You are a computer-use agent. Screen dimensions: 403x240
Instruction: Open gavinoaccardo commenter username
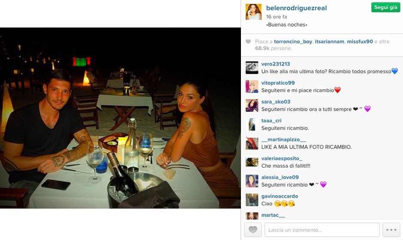pos(280,196)
